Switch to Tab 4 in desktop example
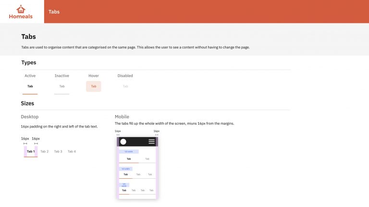 [x=72, y=151]
